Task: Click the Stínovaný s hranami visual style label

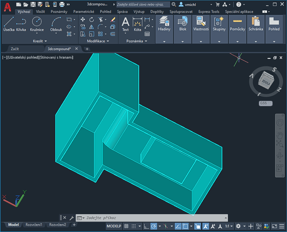Action: pyautogui.click(x=57, y=57)
